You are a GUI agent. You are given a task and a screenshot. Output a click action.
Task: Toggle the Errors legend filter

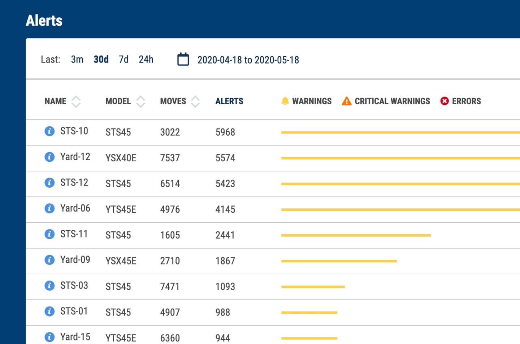460,101
